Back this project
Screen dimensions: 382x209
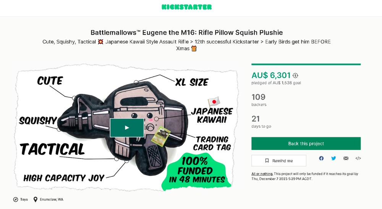coord(306,143)
